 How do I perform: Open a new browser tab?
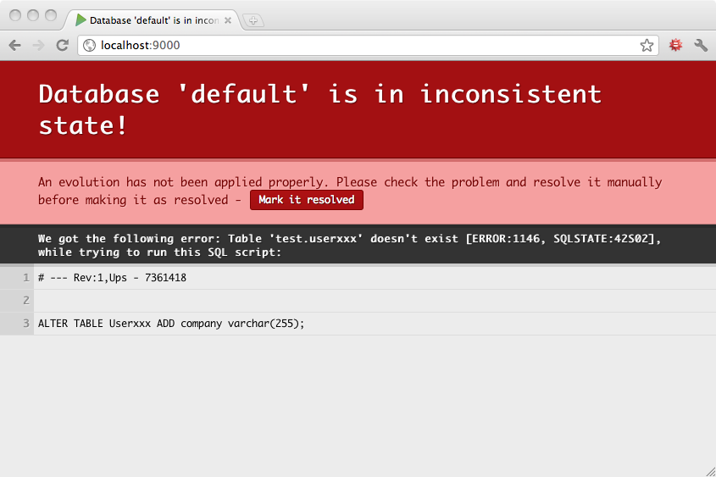[253, 20]
